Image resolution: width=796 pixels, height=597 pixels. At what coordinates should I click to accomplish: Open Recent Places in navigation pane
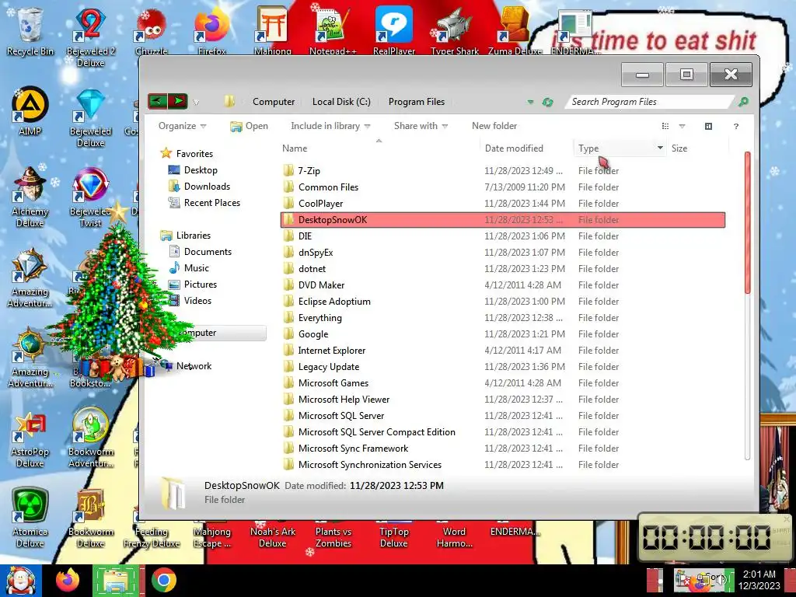coord(204,203)
